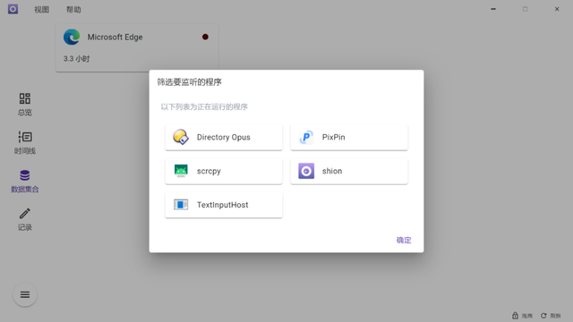The width and height of the screenshot is (573, 322).
Task: Choose PixPin from the running programs
Action: (x=348, y=137)
